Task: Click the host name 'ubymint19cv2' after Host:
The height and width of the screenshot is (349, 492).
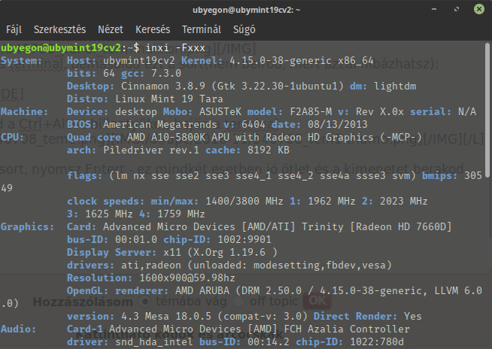Action: pyautogui.click(x=139, y=61)
